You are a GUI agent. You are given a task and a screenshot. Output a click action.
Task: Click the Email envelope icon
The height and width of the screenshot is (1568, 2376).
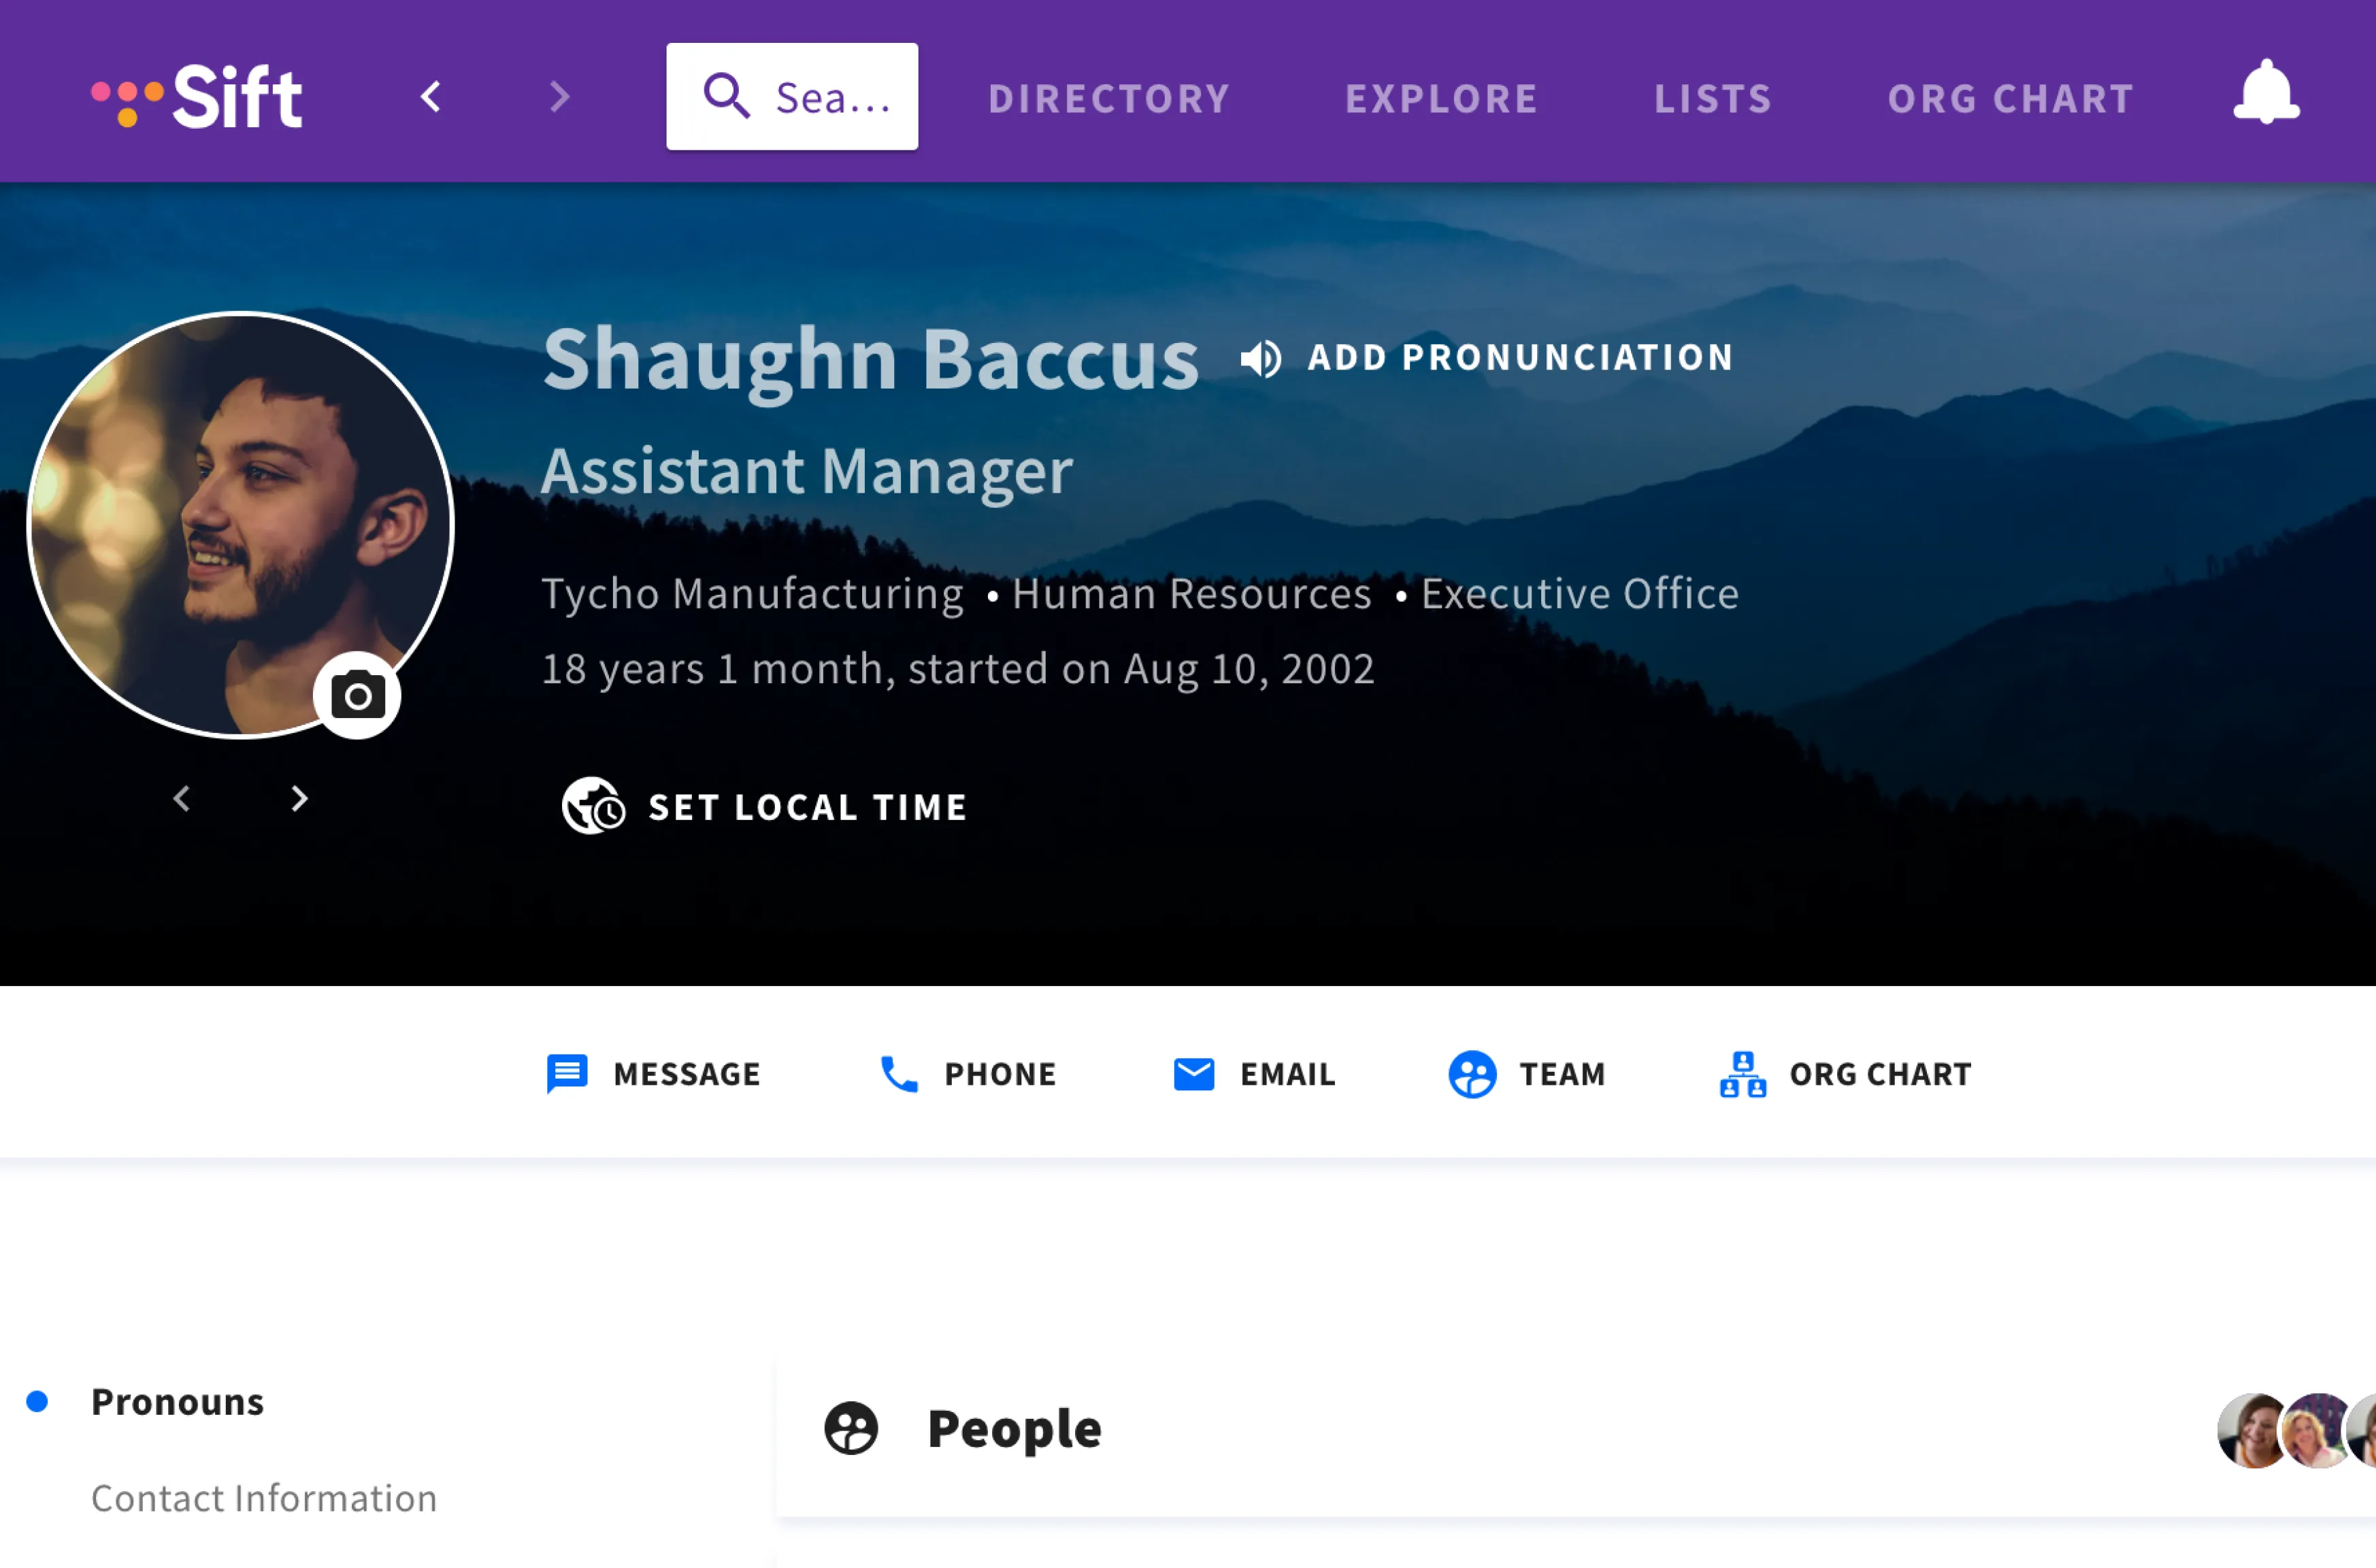pyautogui.click(x=1193, y=1074)
